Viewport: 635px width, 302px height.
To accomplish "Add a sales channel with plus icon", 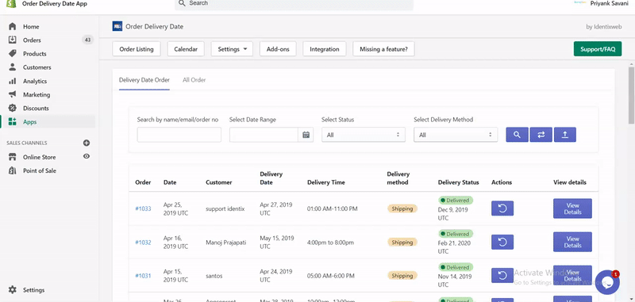I will [87, 143].
